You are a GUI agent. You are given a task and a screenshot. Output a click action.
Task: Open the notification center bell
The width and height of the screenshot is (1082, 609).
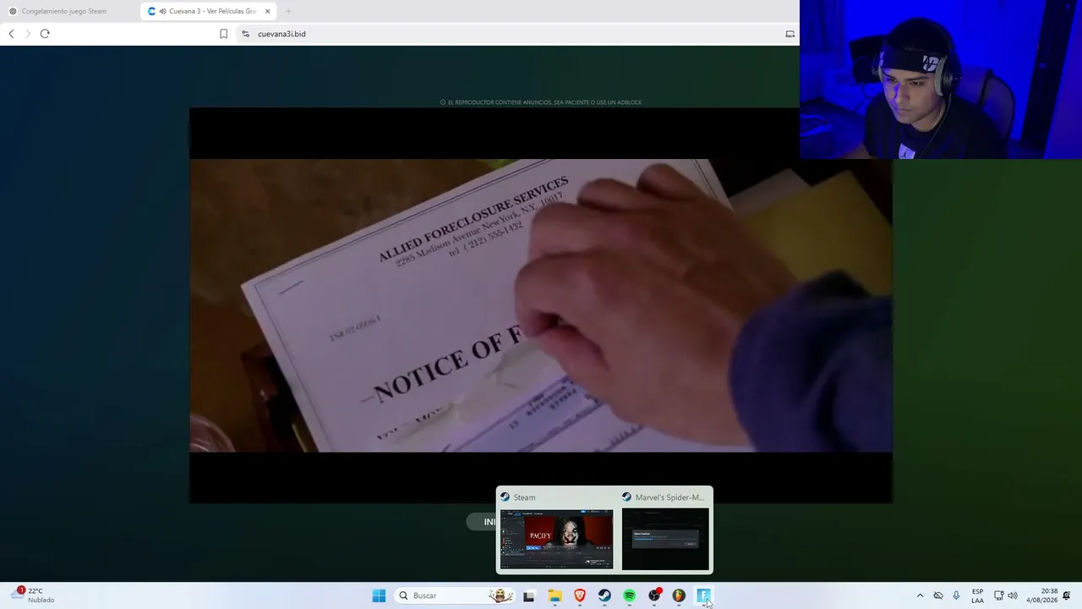pyautogui.click(x=1067, y=595)
